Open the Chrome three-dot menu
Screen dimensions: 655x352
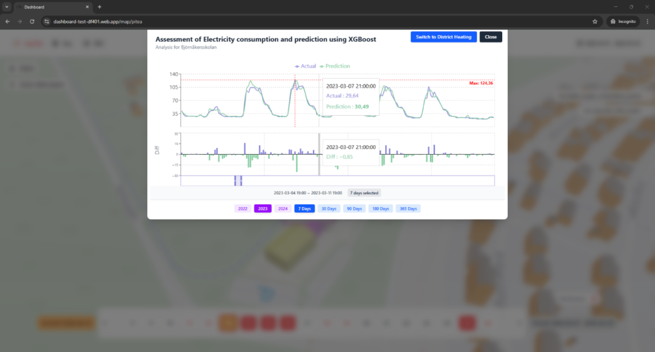point(647,21)
